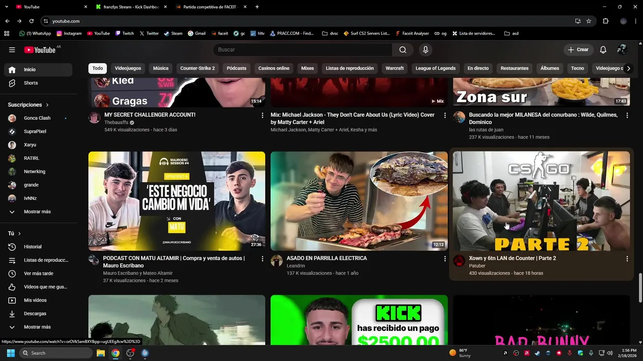Open Descargas in sidebar

click(x=38, y=313)
